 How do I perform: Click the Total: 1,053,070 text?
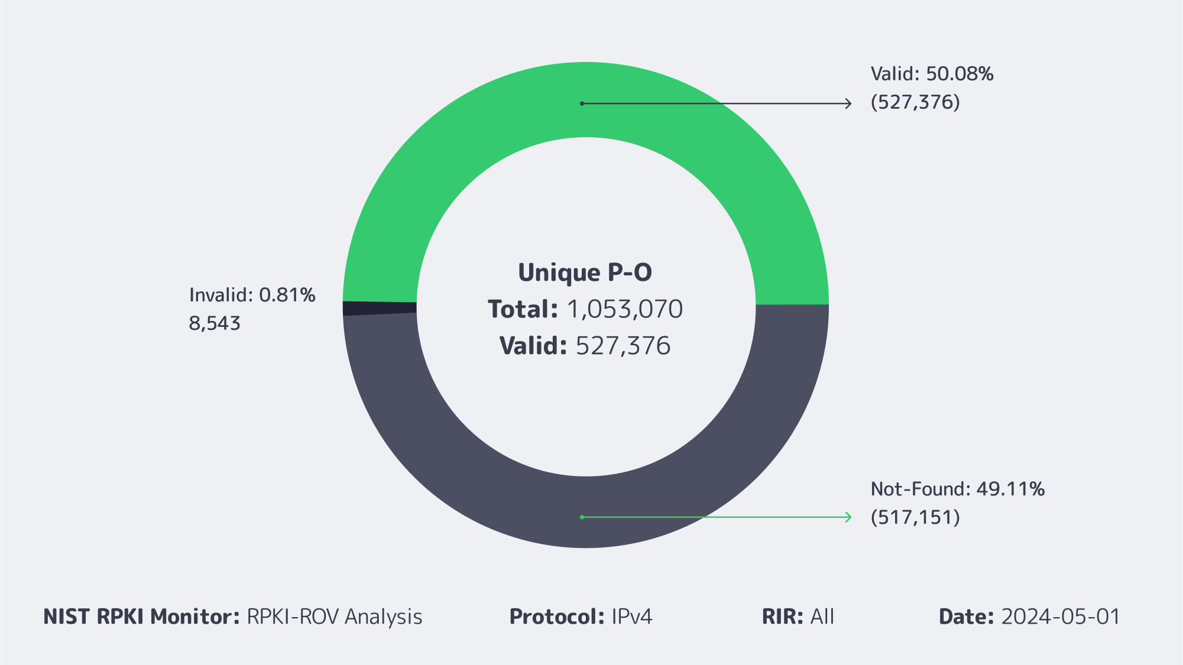[x=585, y=309]
